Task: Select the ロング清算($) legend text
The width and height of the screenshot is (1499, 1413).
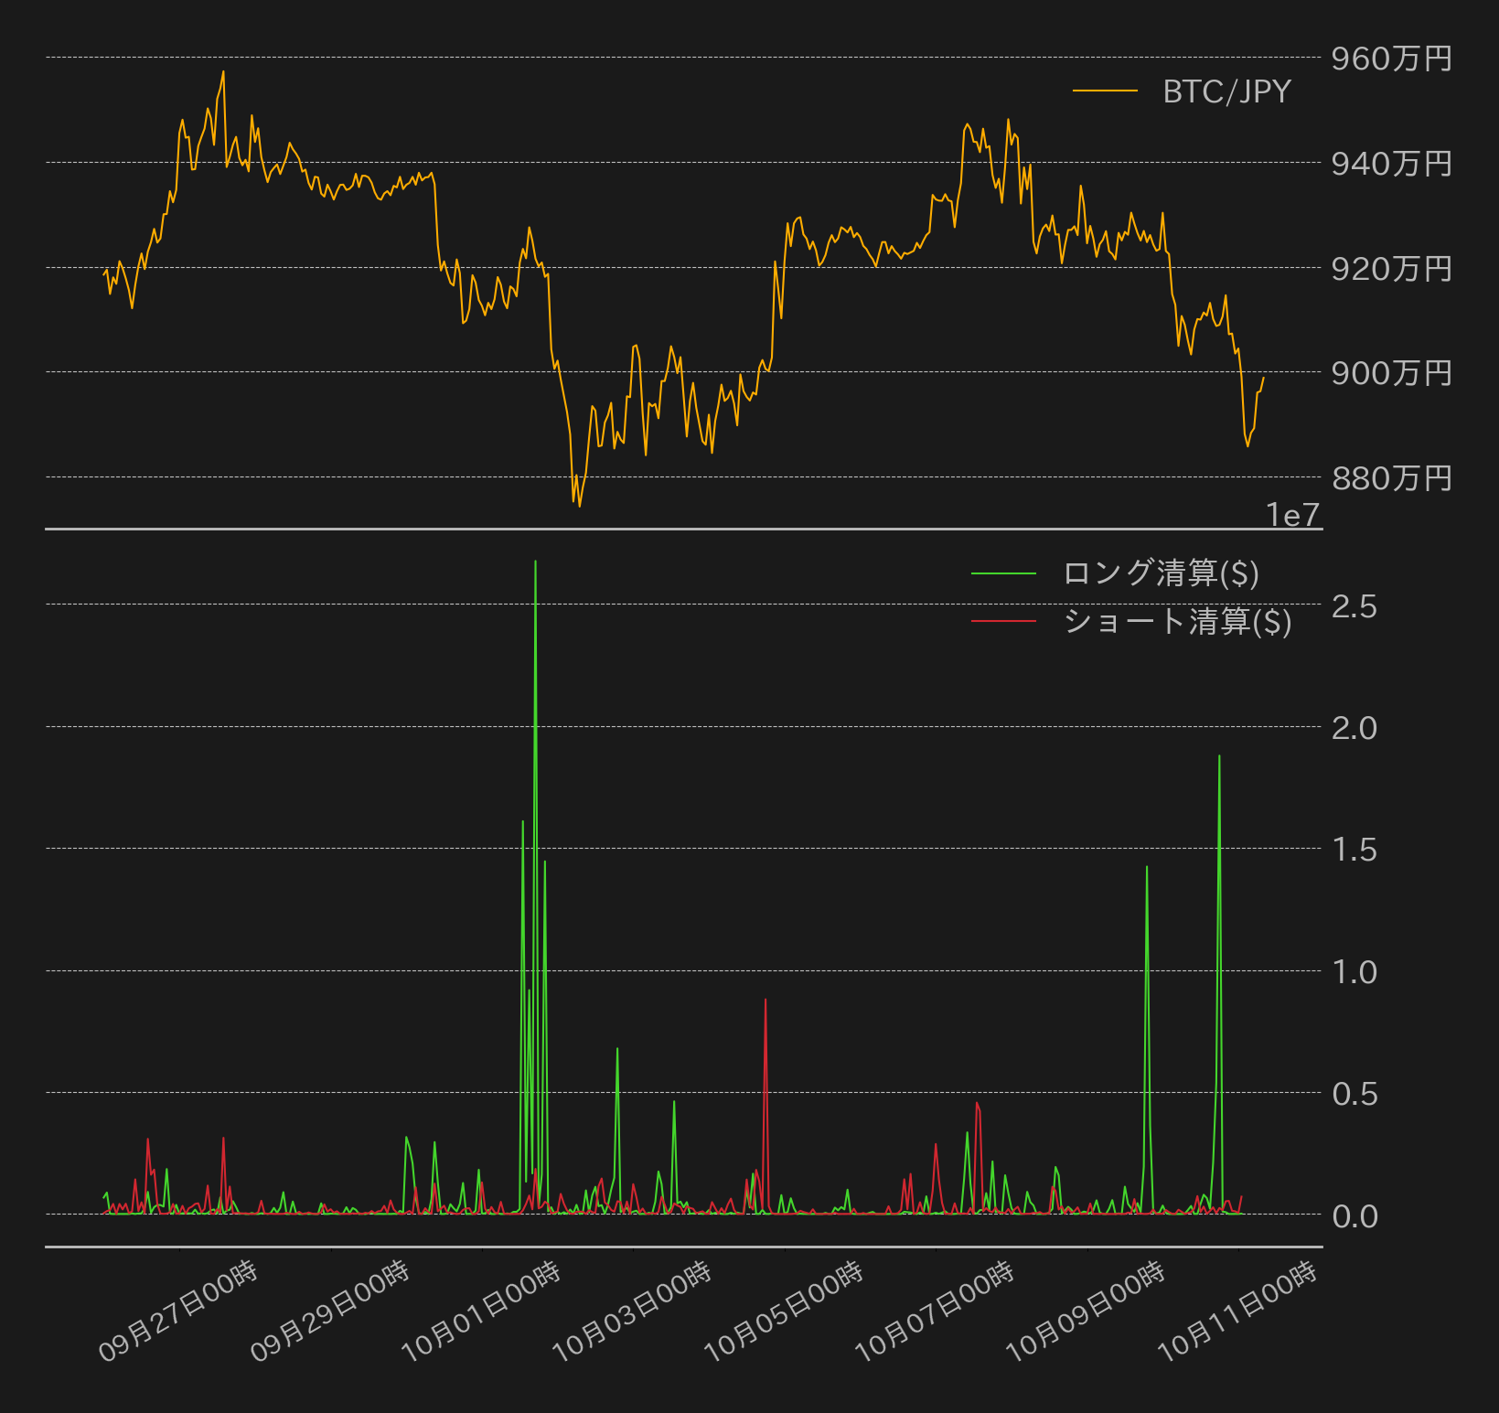Action: (x=1161, y=573)
